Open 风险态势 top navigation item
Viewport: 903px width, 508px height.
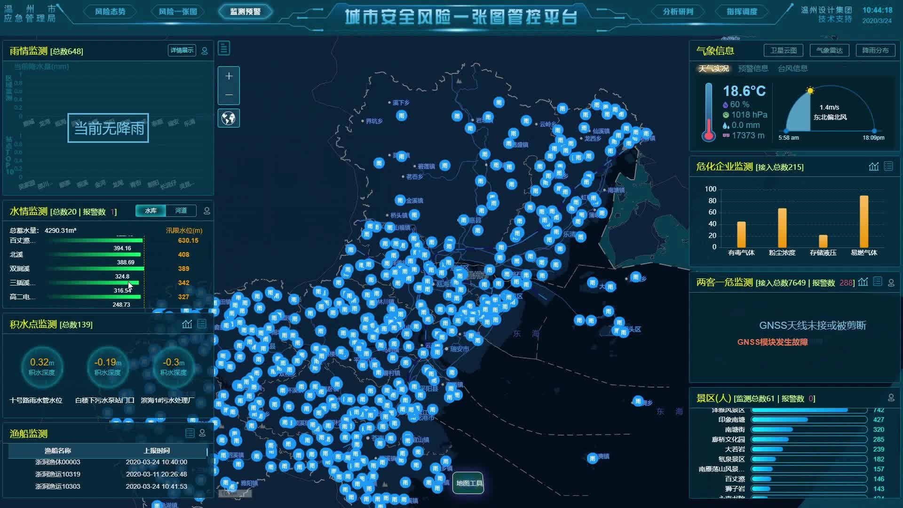pos(110,12)
